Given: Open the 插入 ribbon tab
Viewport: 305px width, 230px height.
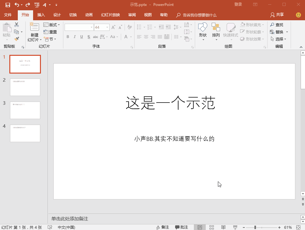Looking at the screenshot, I should click(41, 15).
